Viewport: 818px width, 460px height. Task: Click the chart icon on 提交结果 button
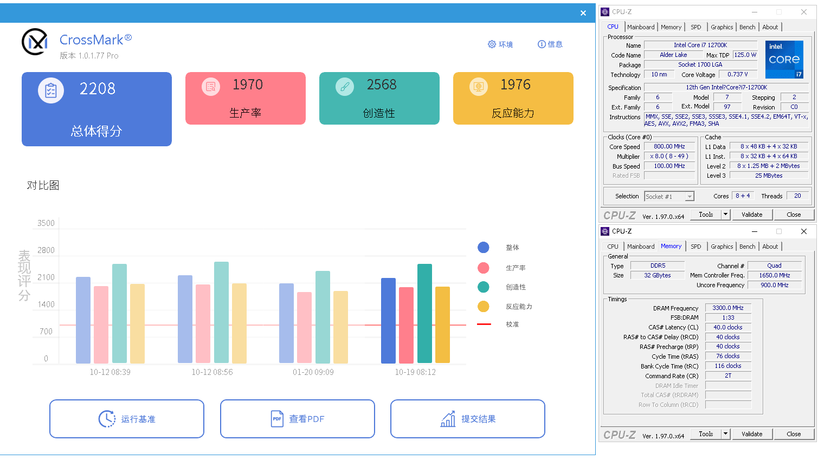tap(448, 419)
